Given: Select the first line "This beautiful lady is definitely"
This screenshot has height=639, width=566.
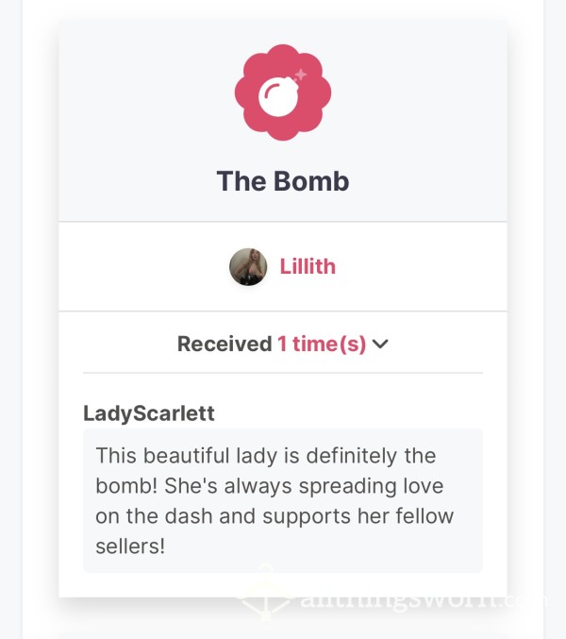Looking at the screenshot, I should tap(246, 456).
